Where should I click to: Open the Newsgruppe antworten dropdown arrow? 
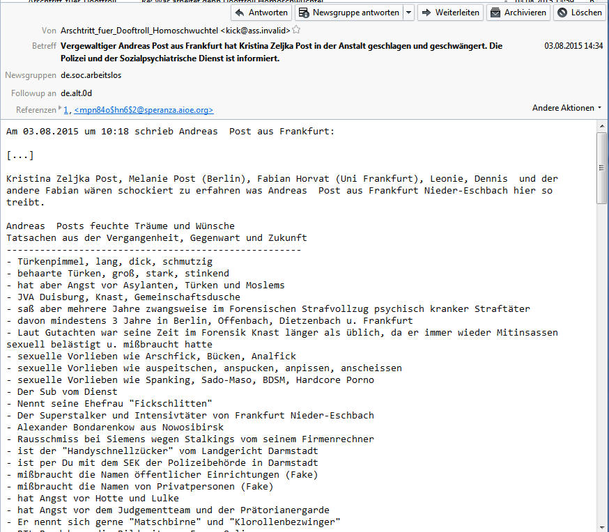coord(408,13)
